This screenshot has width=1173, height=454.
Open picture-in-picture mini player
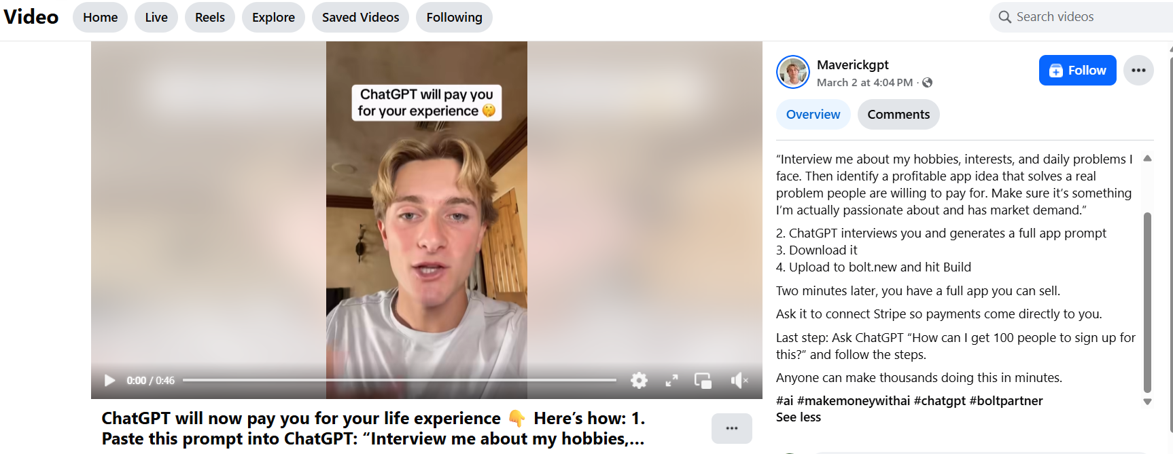point(703,381)
